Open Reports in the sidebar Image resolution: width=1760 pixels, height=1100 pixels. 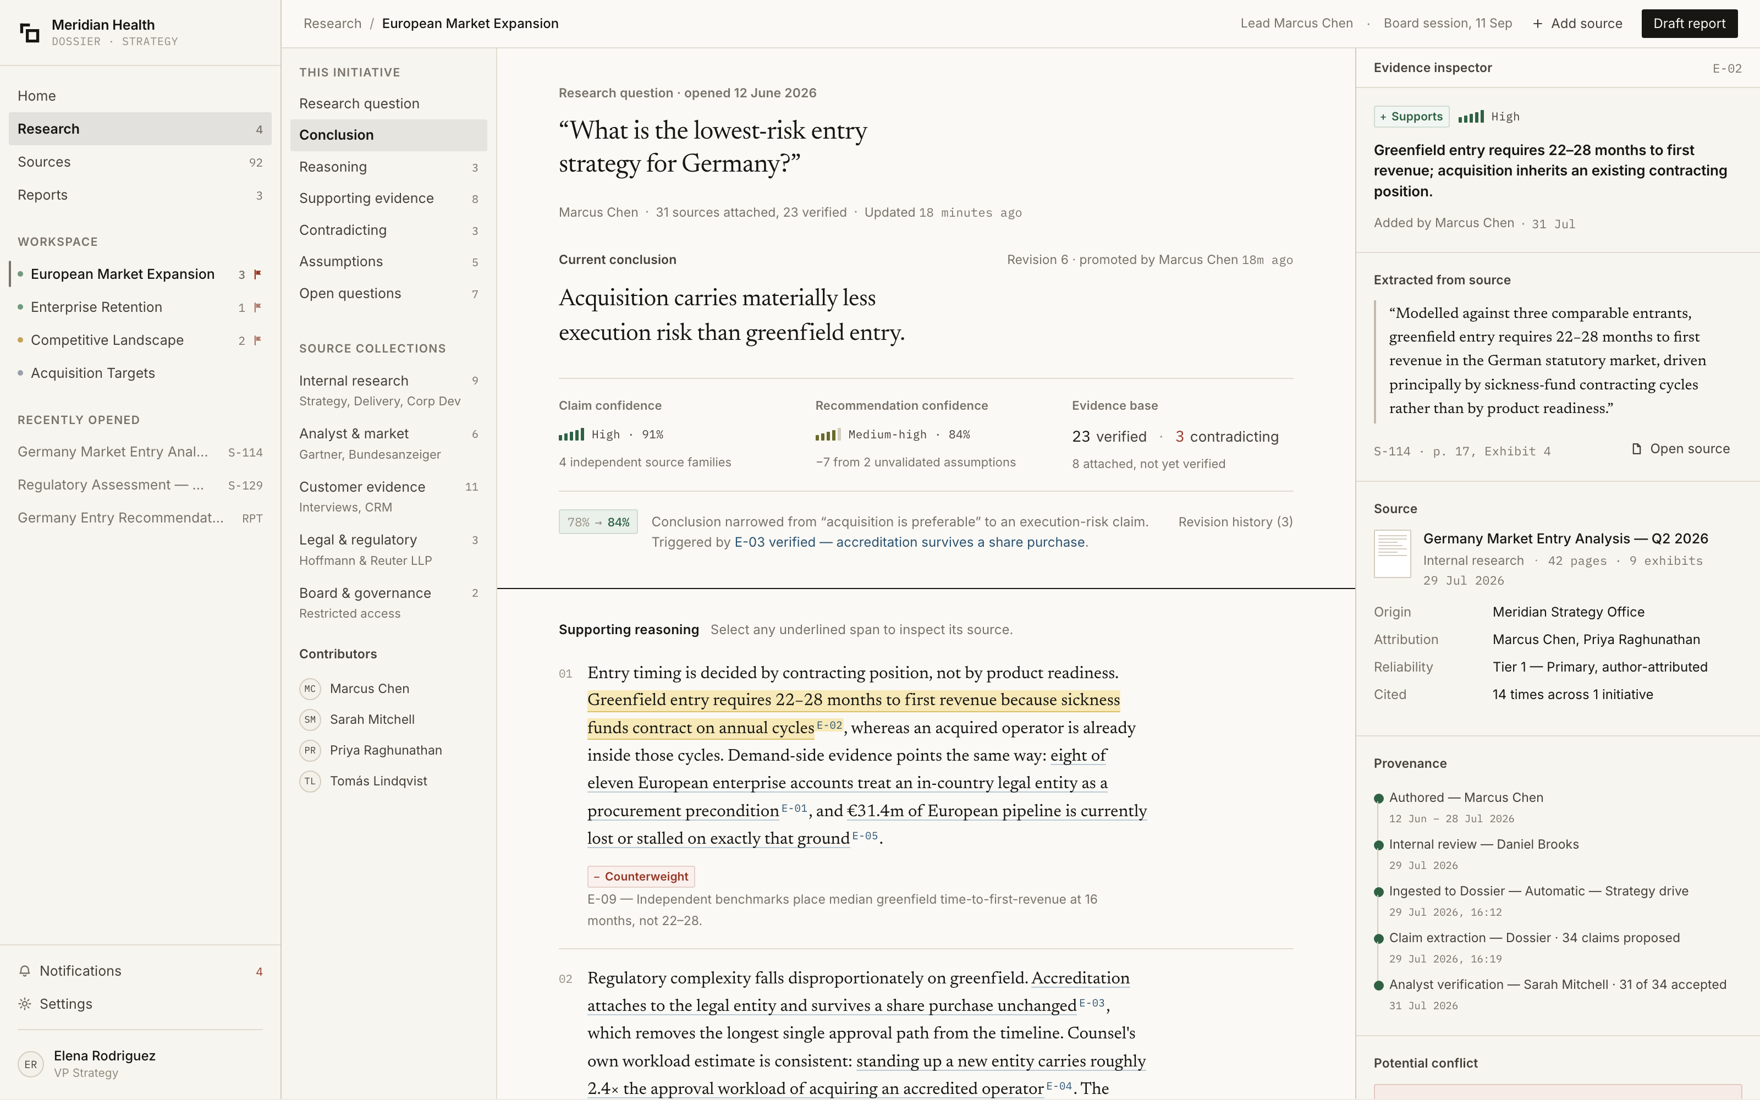[x=140, y=195]
